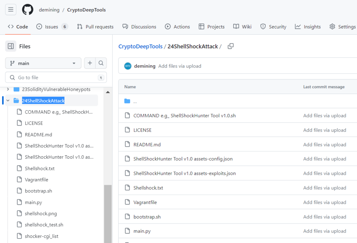Open the Discussions tab
Image resolution: width=357 pixels, height=243 pixels.
(139, 26)
